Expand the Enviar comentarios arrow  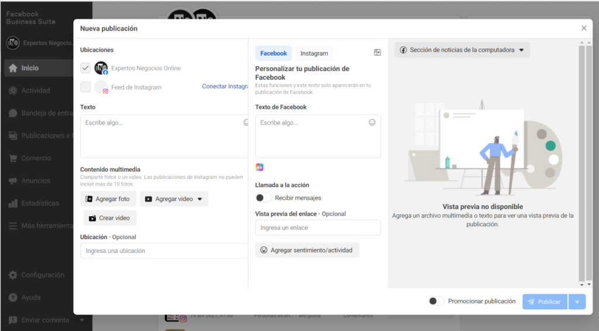82,320
